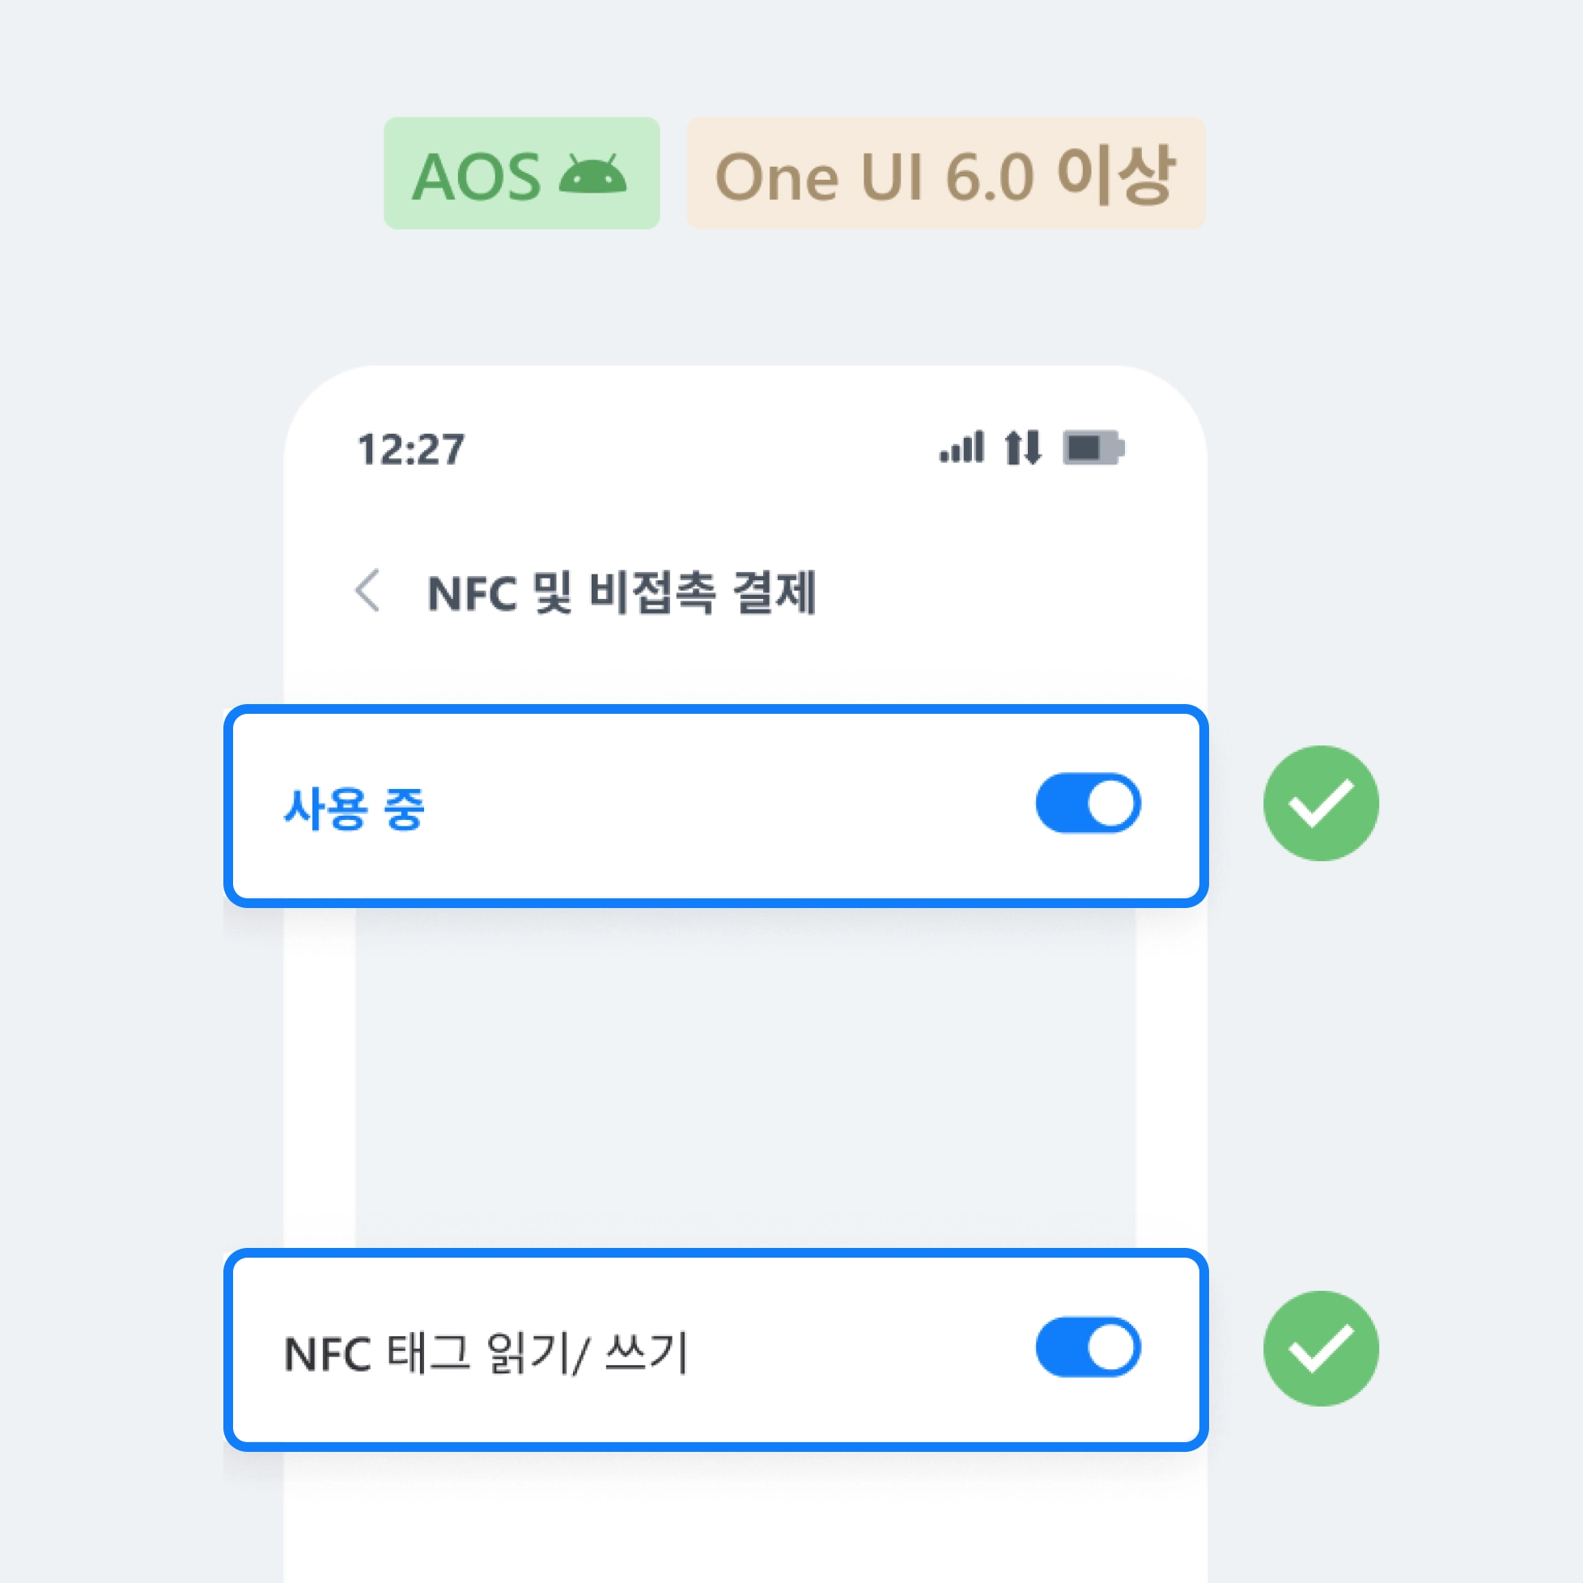The height and width of the screenshot is (1583, 1583).
Task: Click the green Android robot icon
Action: (592, 175)
